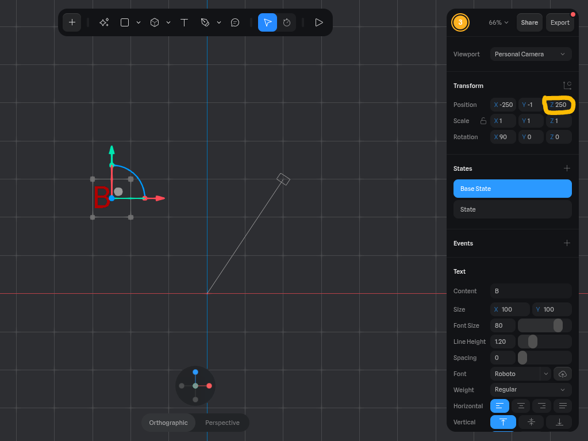Activate the Select arrow tool
588x441 pixels.
point(267,22)
